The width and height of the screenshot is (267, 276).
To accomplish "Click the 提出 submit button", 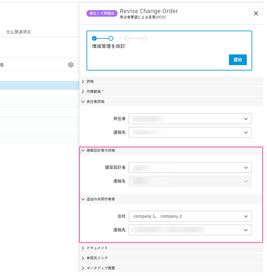I will click(237, 60).
